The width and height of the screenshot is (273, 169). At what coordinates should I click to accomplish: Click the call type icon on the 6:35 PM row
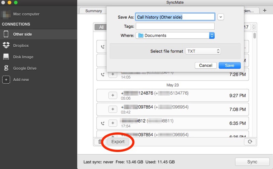pyautogui.click(x=103, y=123)
